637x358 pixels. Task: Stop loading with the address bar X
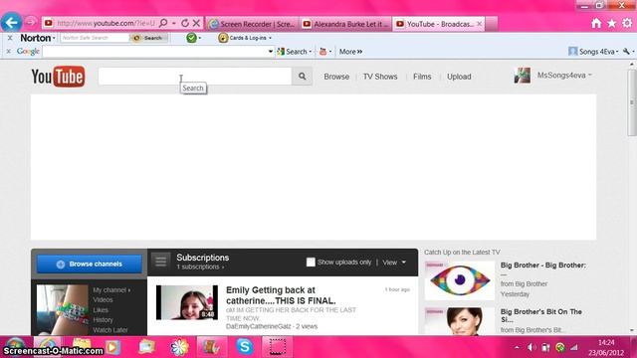pyautogui.click(x=196, y=23)
